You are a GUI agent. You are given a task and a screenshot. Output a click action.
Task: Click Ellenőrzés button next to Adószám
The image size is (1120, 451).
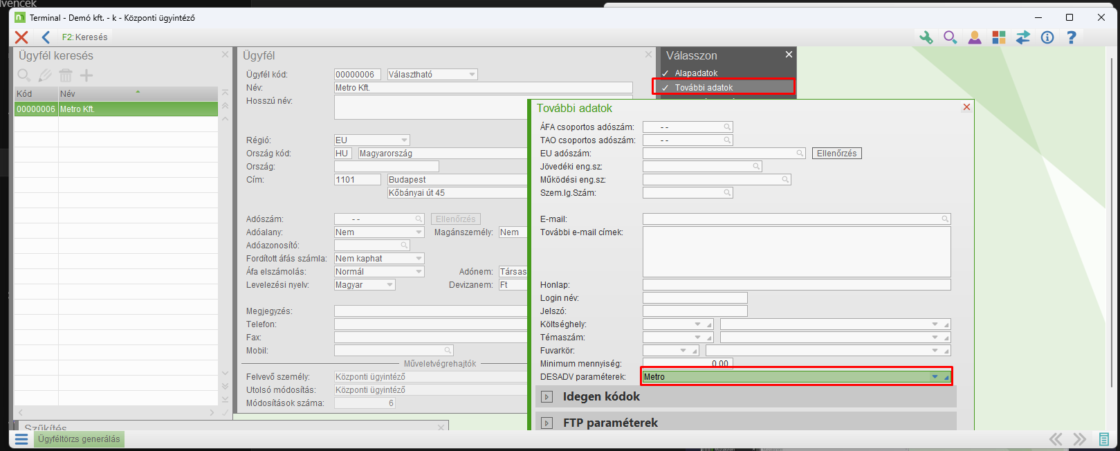(x=455, y=219)
